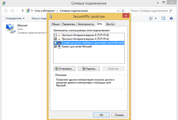The width and height of the screenshot is (178, 120).
Task: Click the search magnifier icon
Action: pyautogui.click(x=170, y=11)
